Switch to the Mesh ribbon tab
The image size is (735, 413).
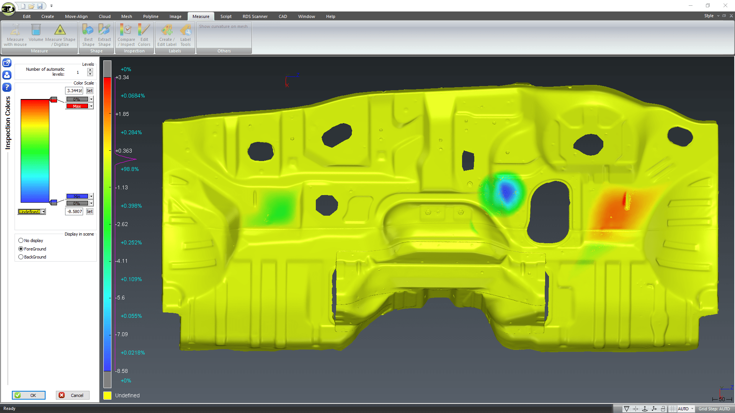[127, 16]
